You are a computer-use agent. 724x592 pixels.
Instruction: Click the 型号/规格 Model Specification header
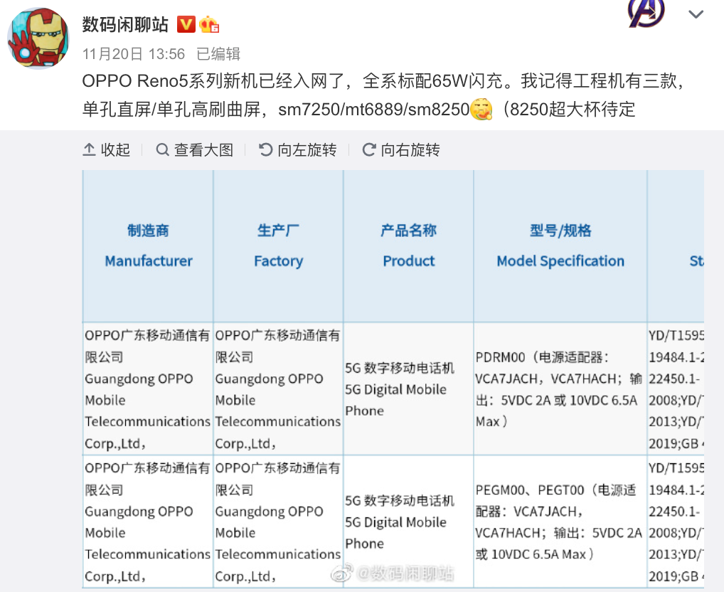pyautogui.click(x=560, y=246)
